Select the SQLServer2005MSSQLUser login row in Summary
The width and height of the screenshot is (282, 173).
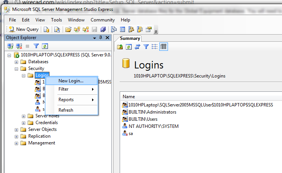pos(197,105)
